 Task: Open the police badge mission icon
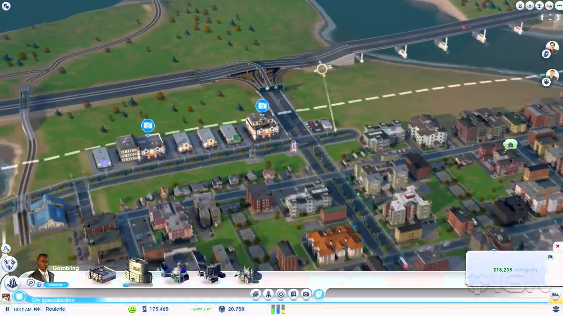point(546,82)
